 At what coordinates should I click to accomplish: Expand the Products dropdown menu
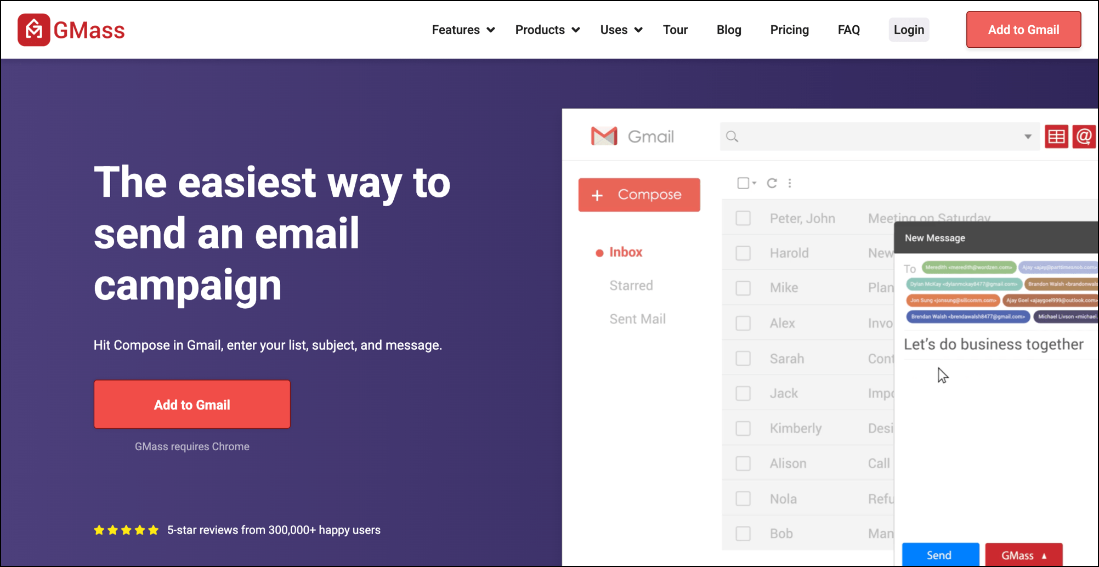547,30
